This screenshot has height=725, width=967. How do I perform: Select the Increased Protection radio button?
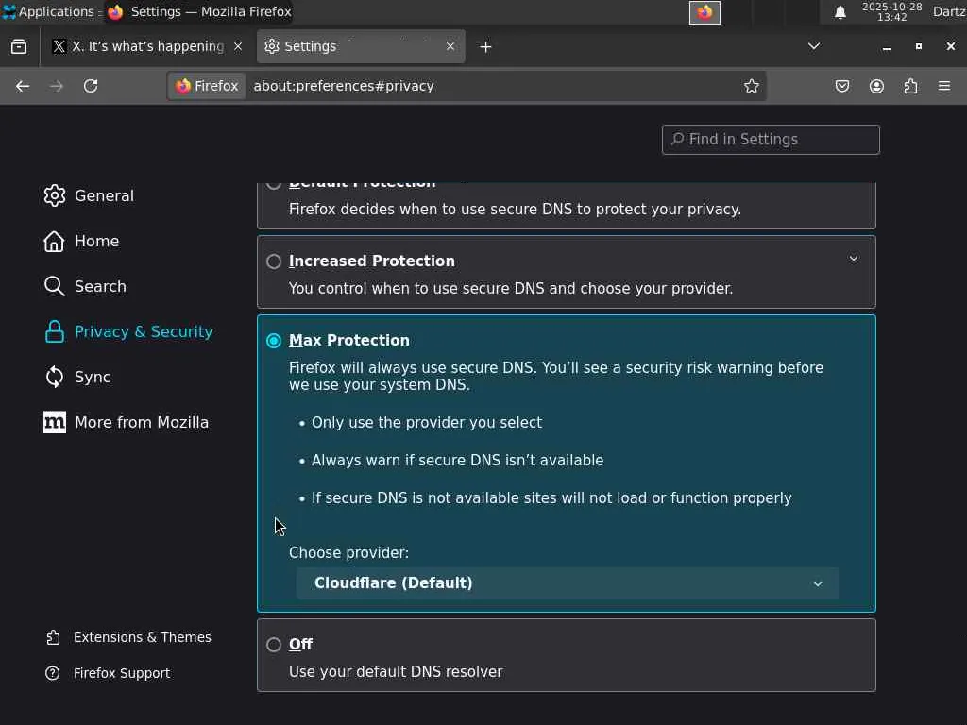click(x=274, y=261)
